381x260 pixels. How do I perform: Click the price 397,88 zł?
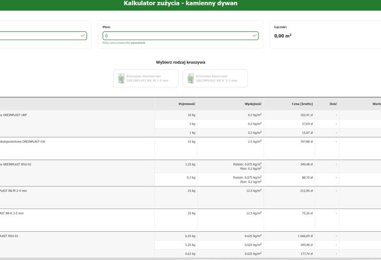(x=307, y=142)
